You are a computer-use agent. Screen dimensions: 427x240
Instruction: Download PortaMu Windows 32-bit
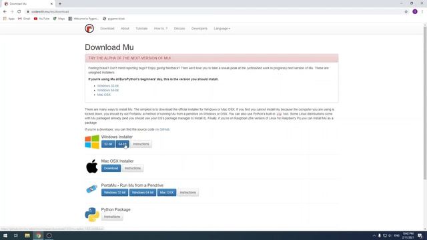pyautogui.click(x=115, y=193)
